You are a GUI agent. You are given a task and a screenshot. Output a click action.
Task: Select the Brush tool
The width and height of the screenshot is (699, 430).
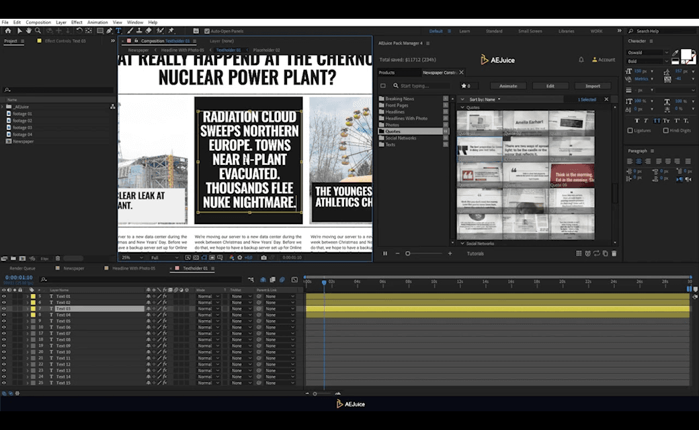tap(130, 31)
